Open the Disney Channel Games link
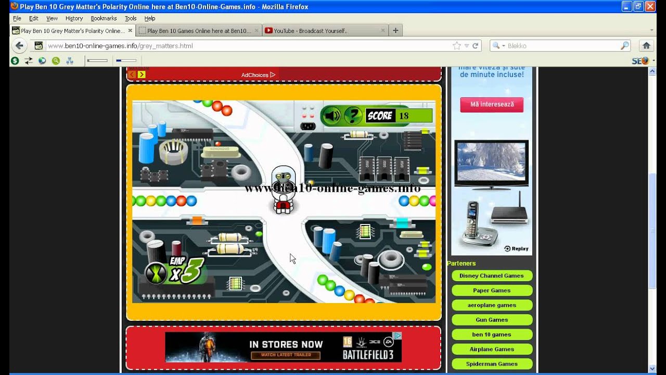Image resolution: width=666 pixels, height=375 pixels. [x=492, y=276]
